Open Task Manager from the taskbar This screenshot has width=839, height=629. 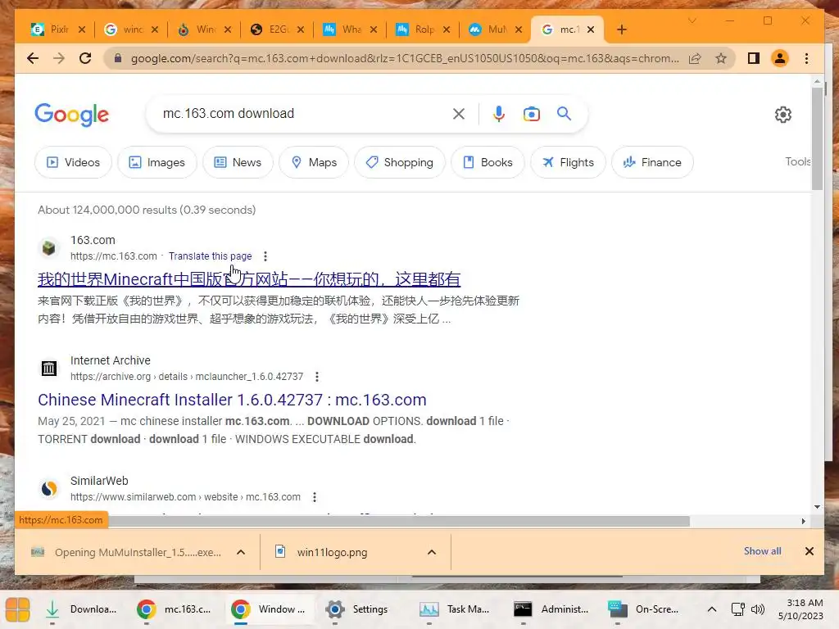(x=455, y=609)
